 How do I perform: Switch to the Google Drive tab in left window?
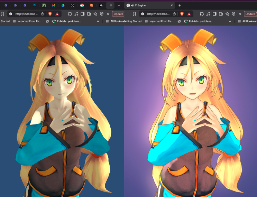coord(63,6)
